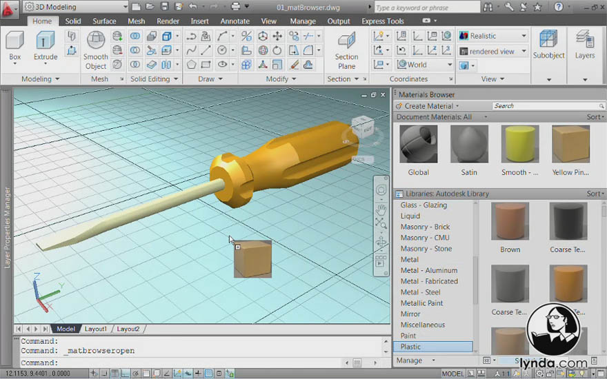Click the Pan hand icon in navigation bar

(381, 209)
